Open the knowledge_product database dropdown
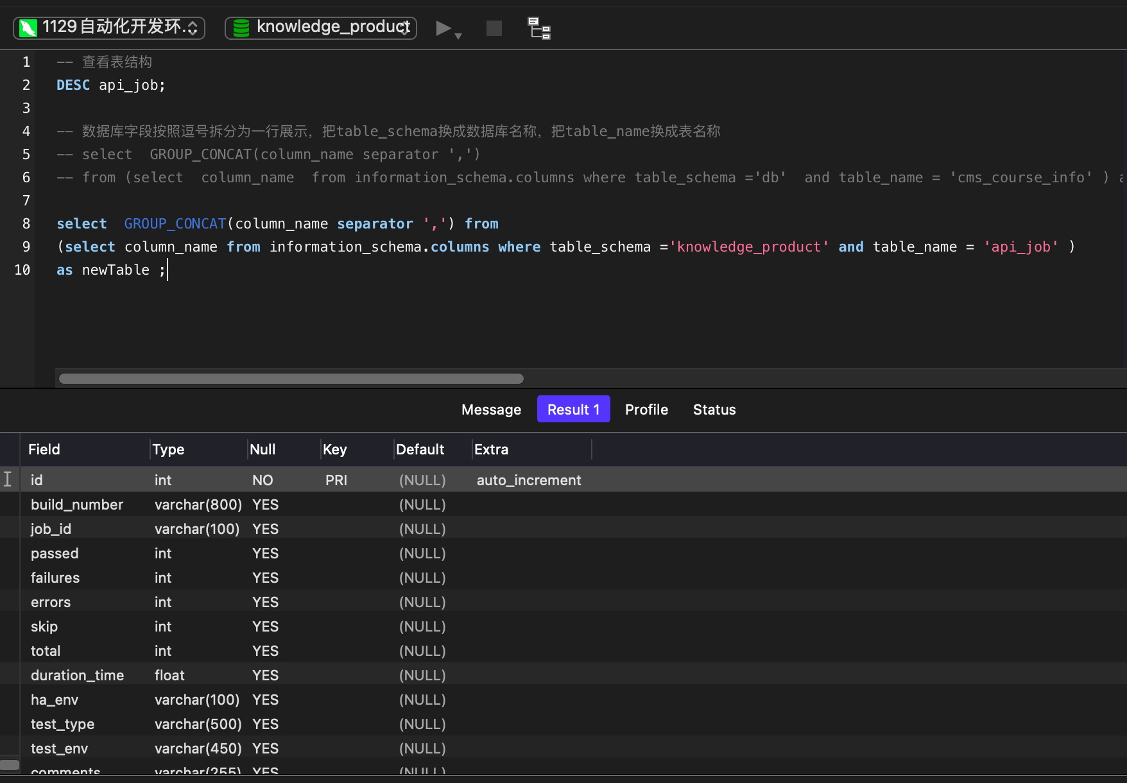Image resolution: width=1127 pixels, height=783 pixels. tap(320, 27)
